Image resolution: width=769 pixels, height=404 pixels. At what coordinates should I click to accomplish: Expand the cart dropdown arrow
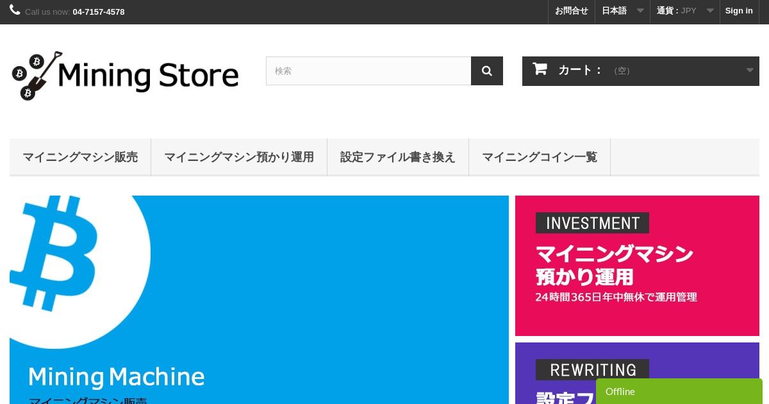click(x=750, y=71)
